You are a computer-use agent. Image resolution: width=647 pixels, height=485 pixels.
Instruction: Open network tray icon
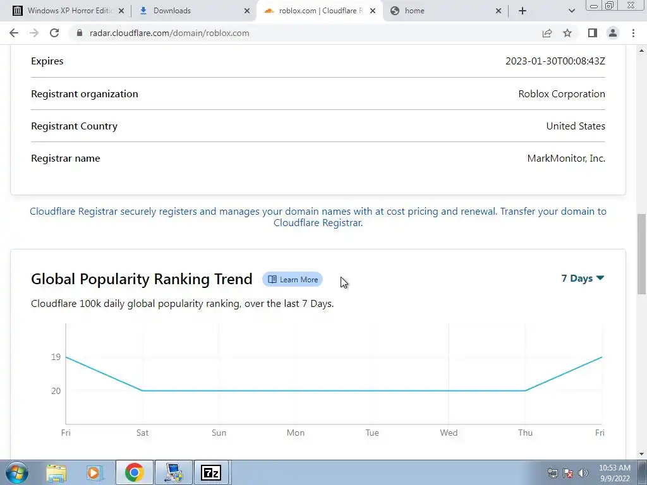click(x=552, y=473)
